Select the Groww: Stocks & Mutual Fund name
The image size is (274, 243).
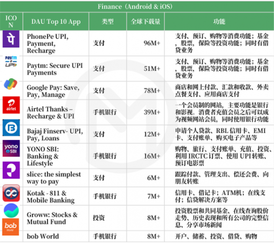[x=52, y=218]
